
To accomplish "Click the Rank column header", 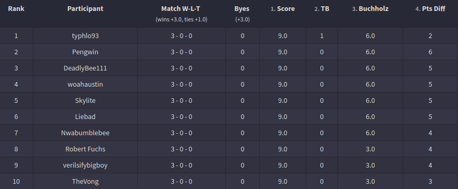I will click(x=16, y=9).
